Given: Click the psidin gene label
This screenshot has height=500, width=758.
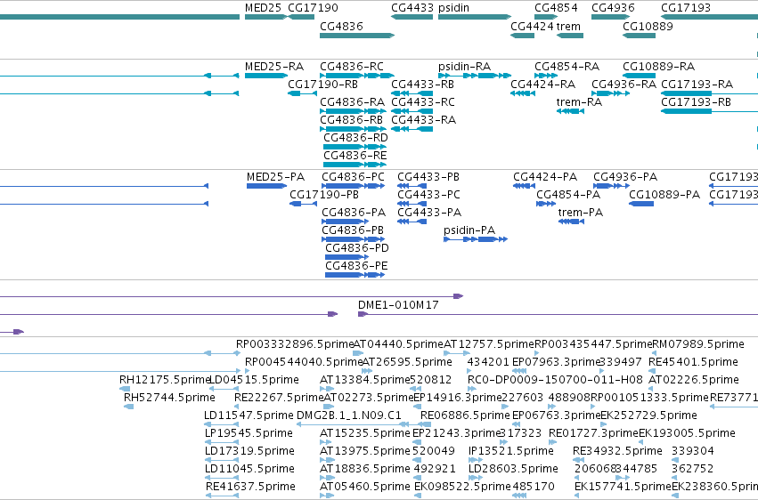Looking at the screenshot, I should point(453,8).
